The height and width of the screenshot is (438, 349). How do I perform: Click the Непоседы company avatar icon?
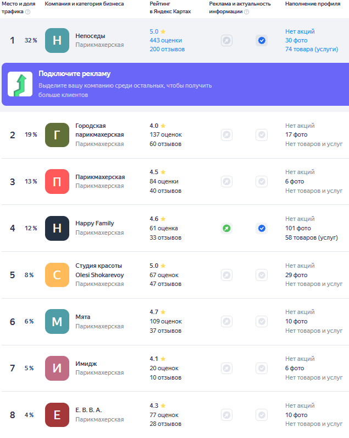pyautogui.click(x=57, y=41)
